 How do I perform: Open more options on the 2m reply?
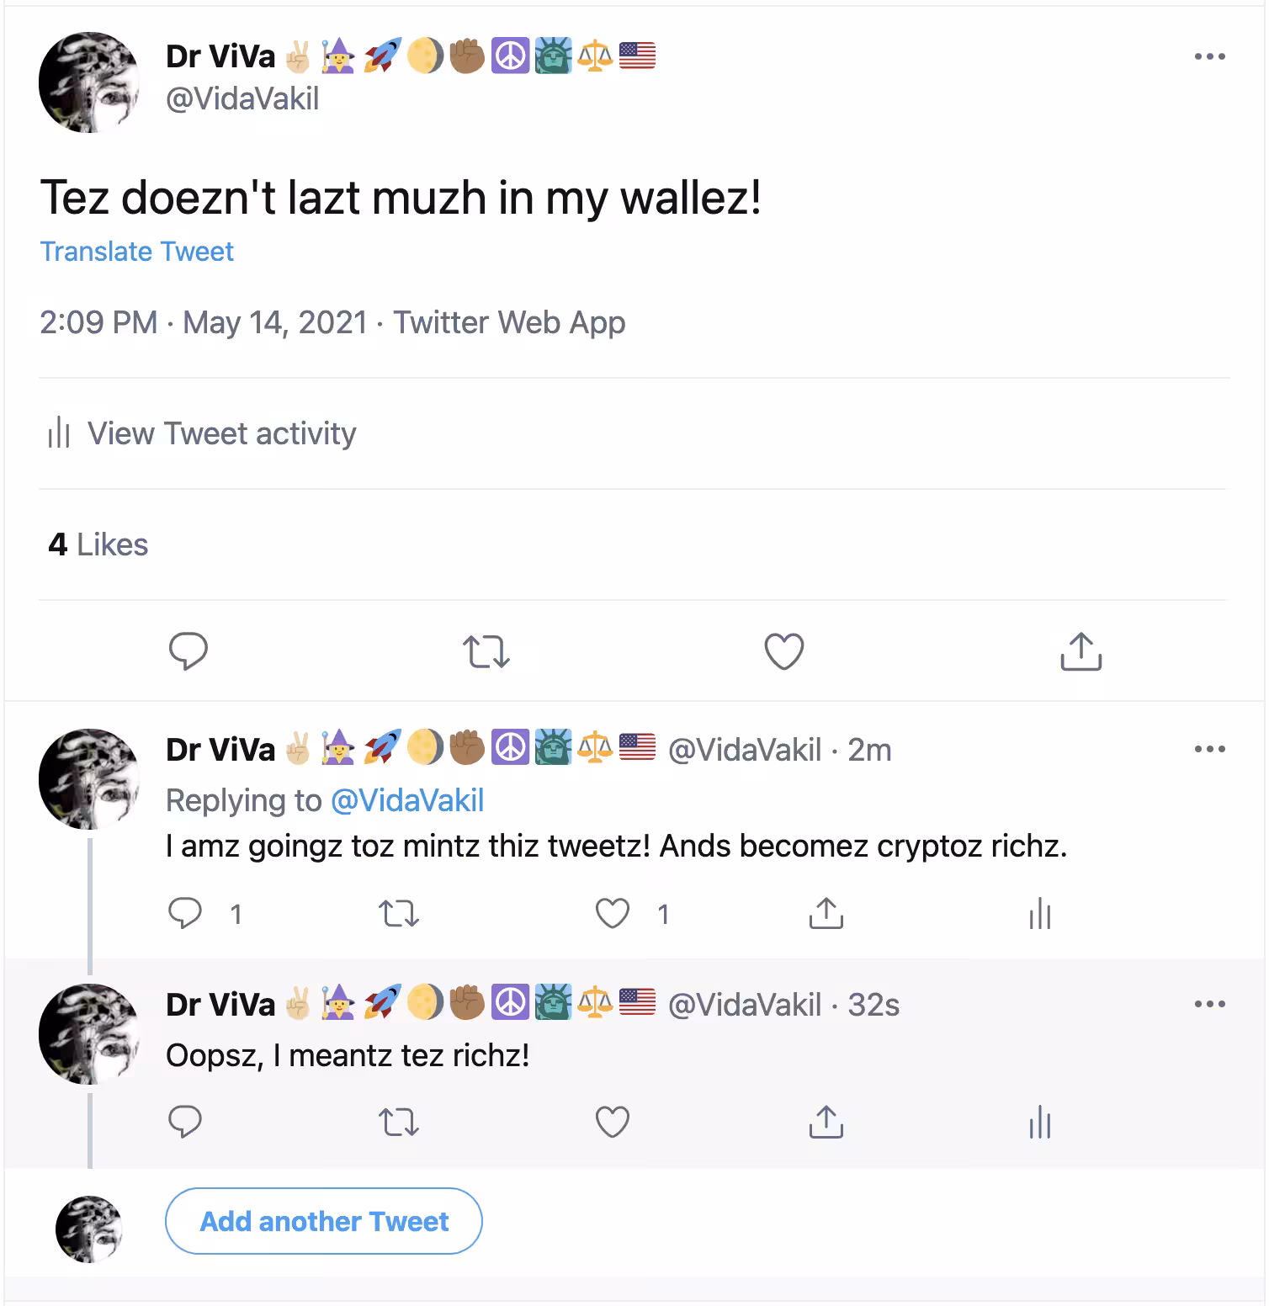1209,749
